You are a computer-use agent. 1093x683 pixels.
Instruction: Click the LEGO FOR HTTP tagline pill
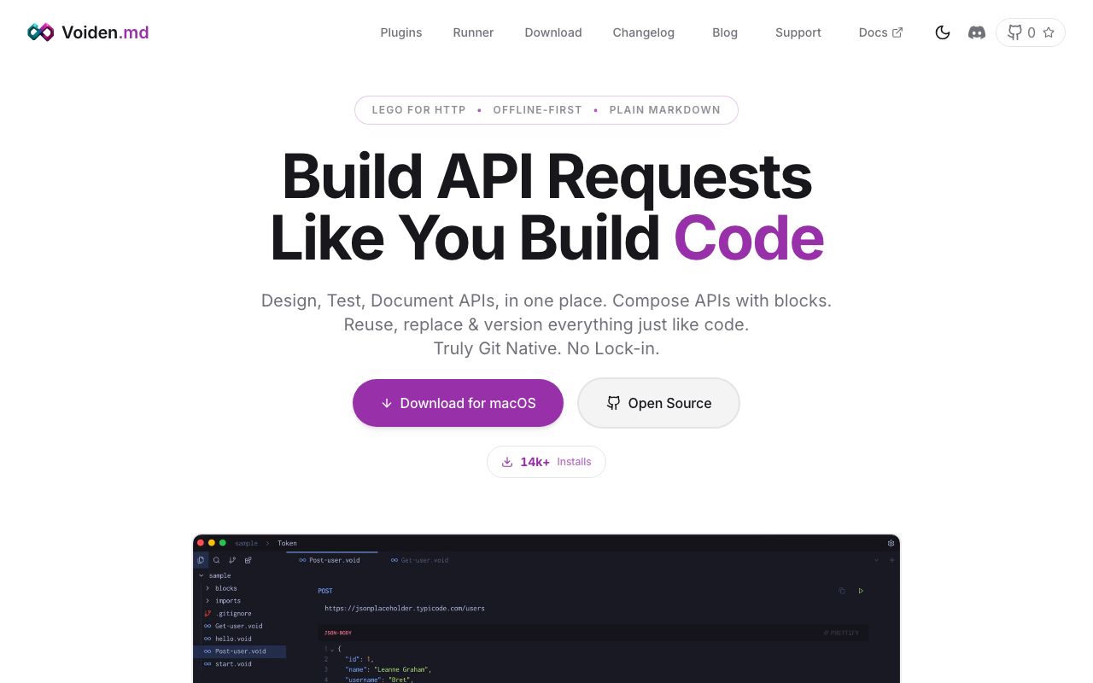coord(546,110)
